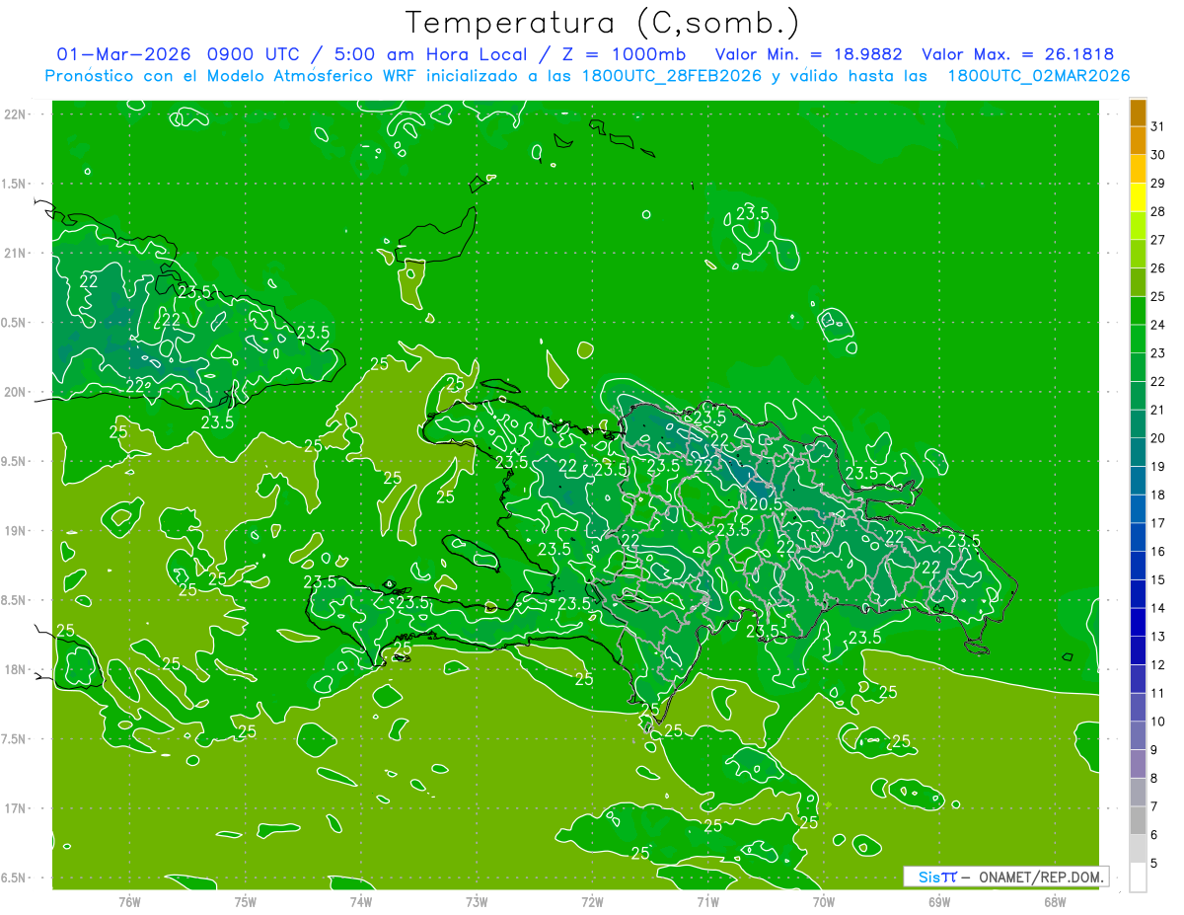Click legend value '29' on color bar

click(1158, 183)
